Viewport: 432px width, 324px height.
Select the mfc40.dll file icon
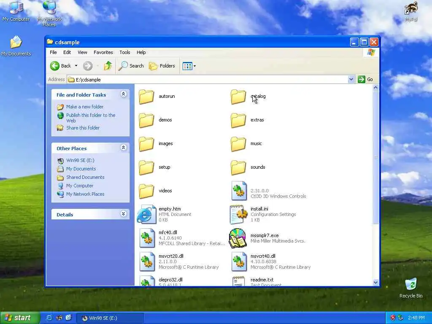[x=147, y=238]
